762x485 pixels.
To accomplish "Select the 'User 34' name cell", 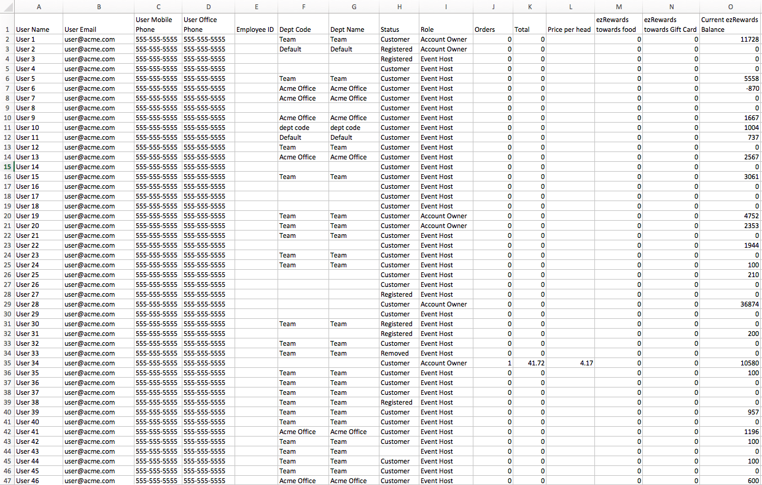I will pyautogui.click(x=39, y=363).
